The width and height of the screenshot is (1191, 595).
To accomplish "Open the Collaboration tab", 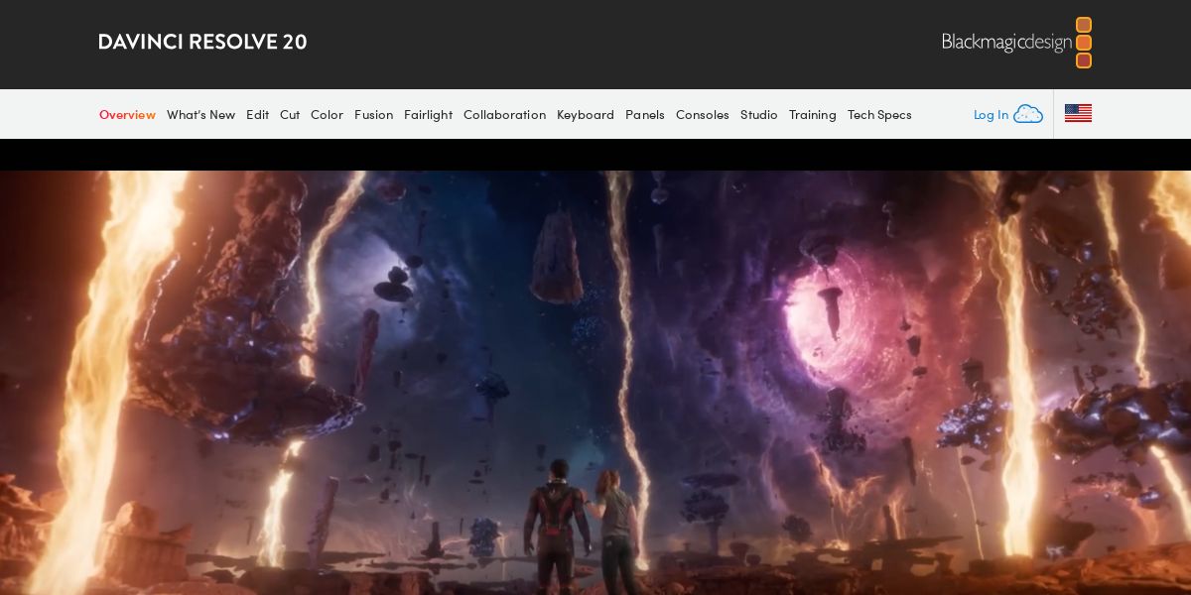I will point(504,115).
